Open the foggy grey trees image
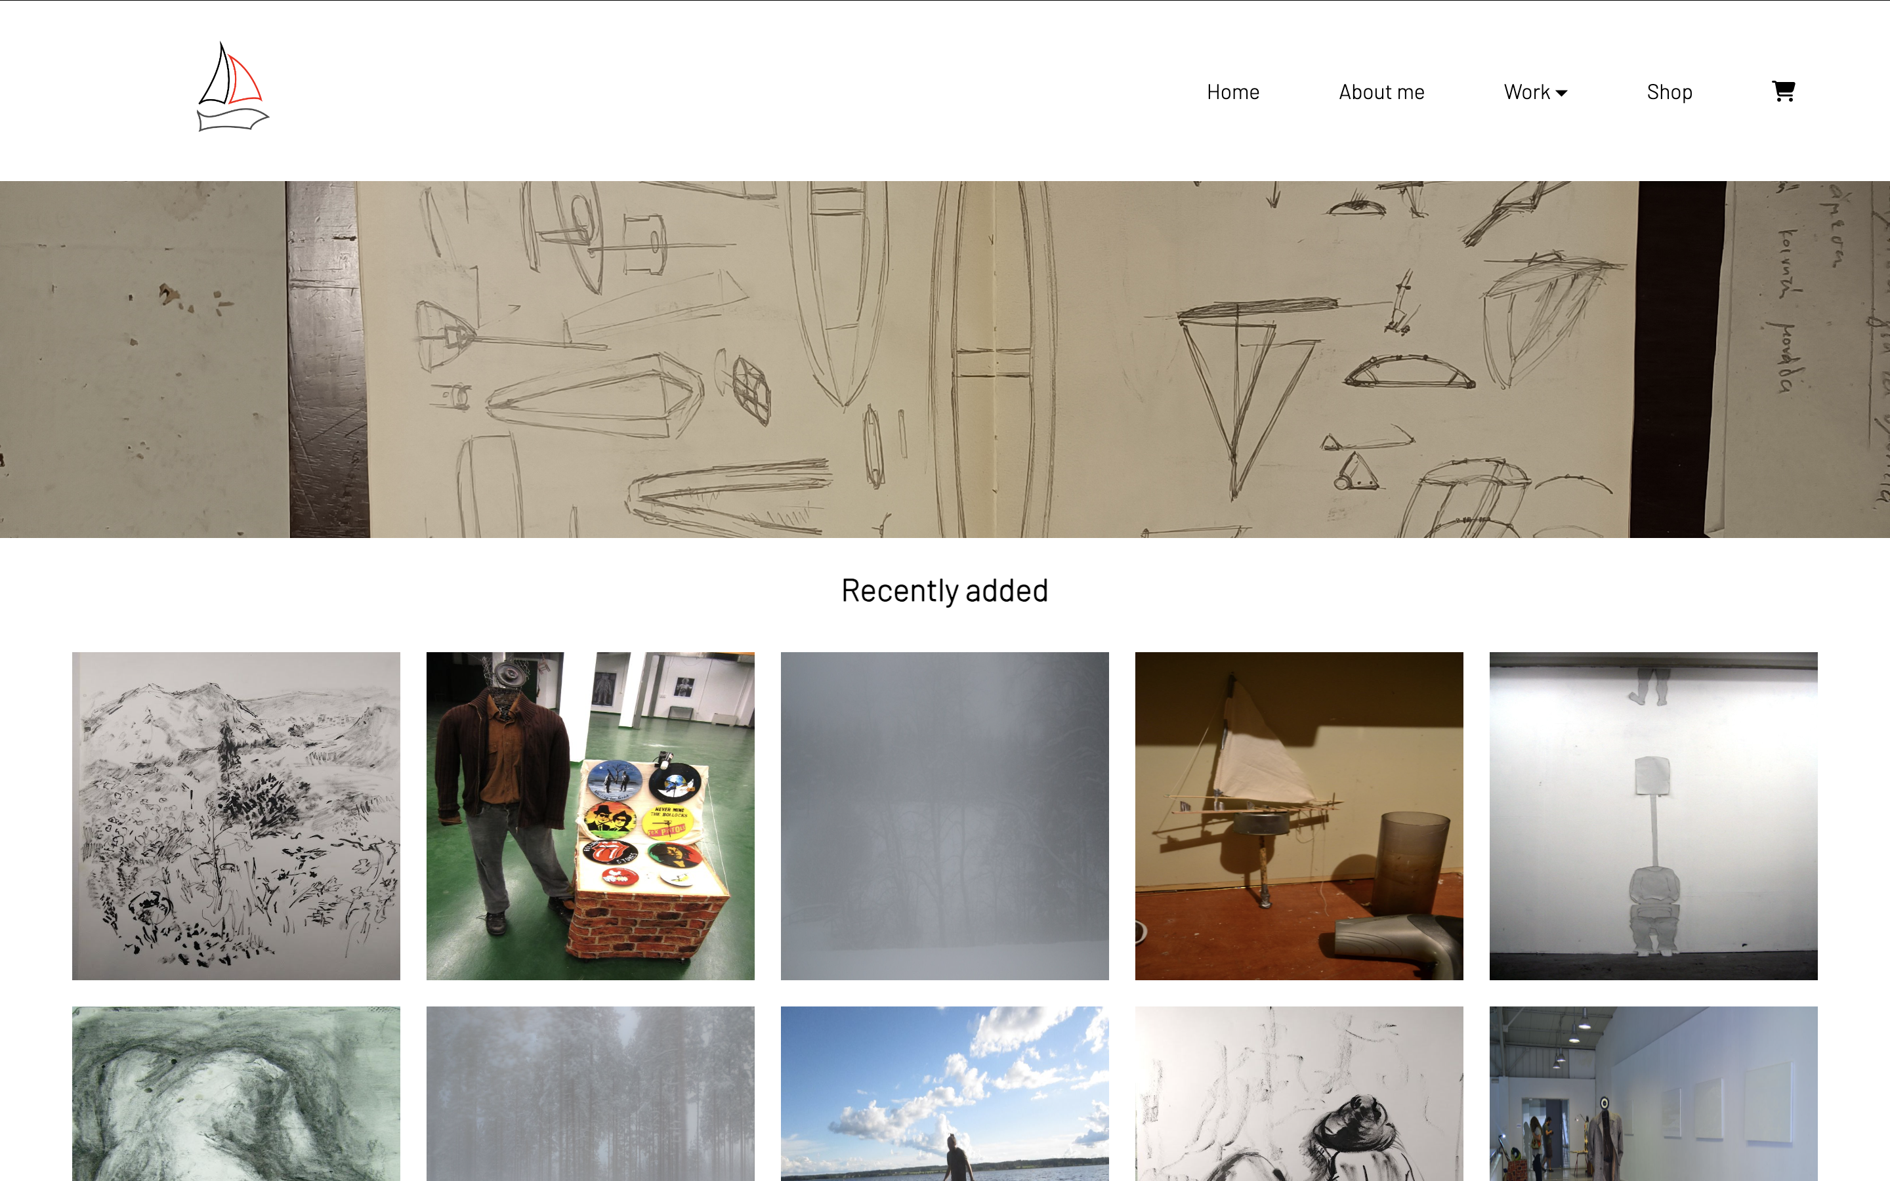The height and width of the screenshot is (1181, 1890). [944, 816]
